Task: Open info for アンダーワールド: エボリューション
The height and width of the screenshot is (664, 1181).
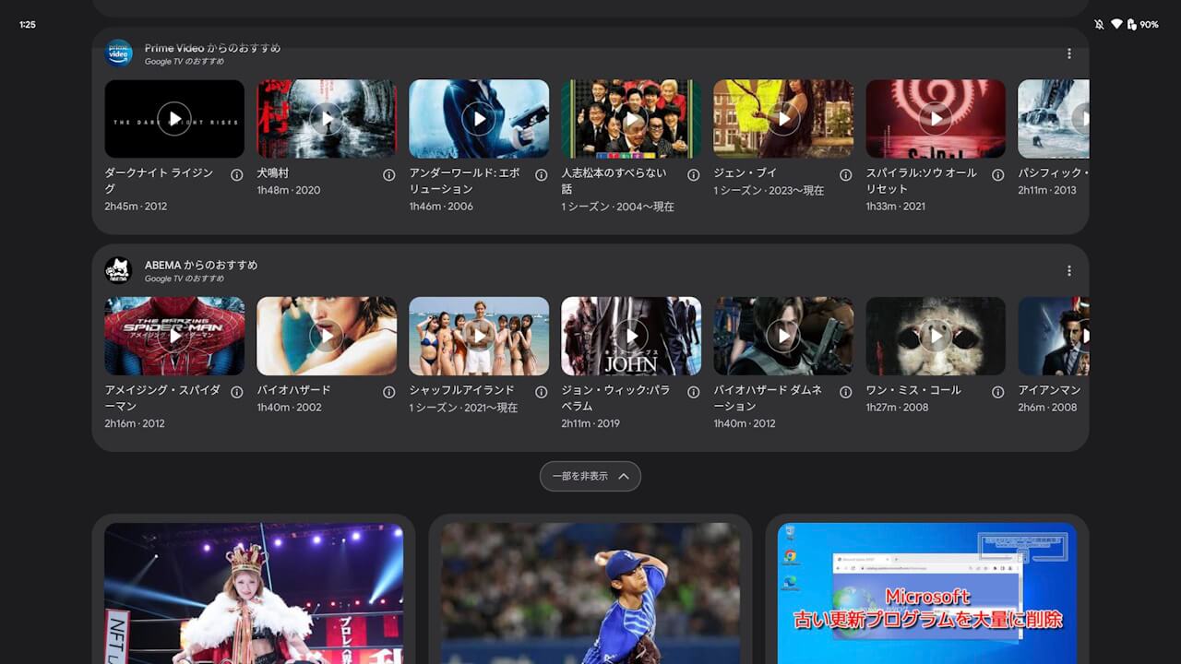Action: 542,174
